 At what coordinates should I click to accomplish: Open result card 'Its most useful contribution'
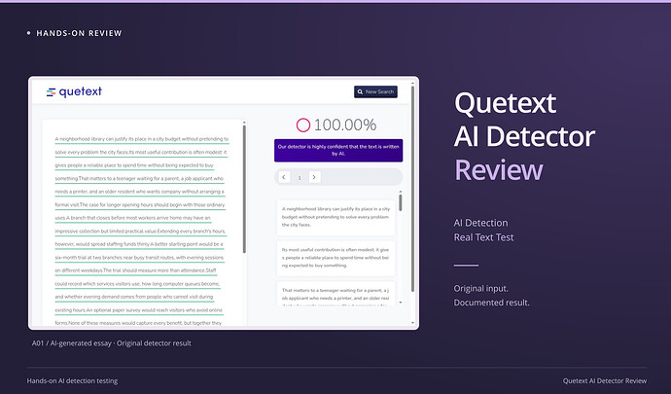pos(335,258)
